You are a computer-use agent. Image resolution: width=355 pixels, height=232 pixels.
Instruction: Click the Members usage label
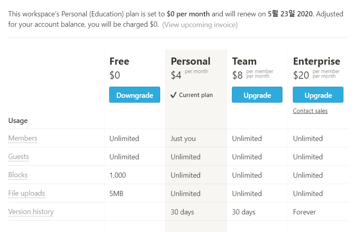coord(23,138)
